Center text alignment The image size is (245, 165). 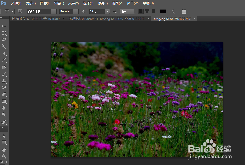coord(147,11)
